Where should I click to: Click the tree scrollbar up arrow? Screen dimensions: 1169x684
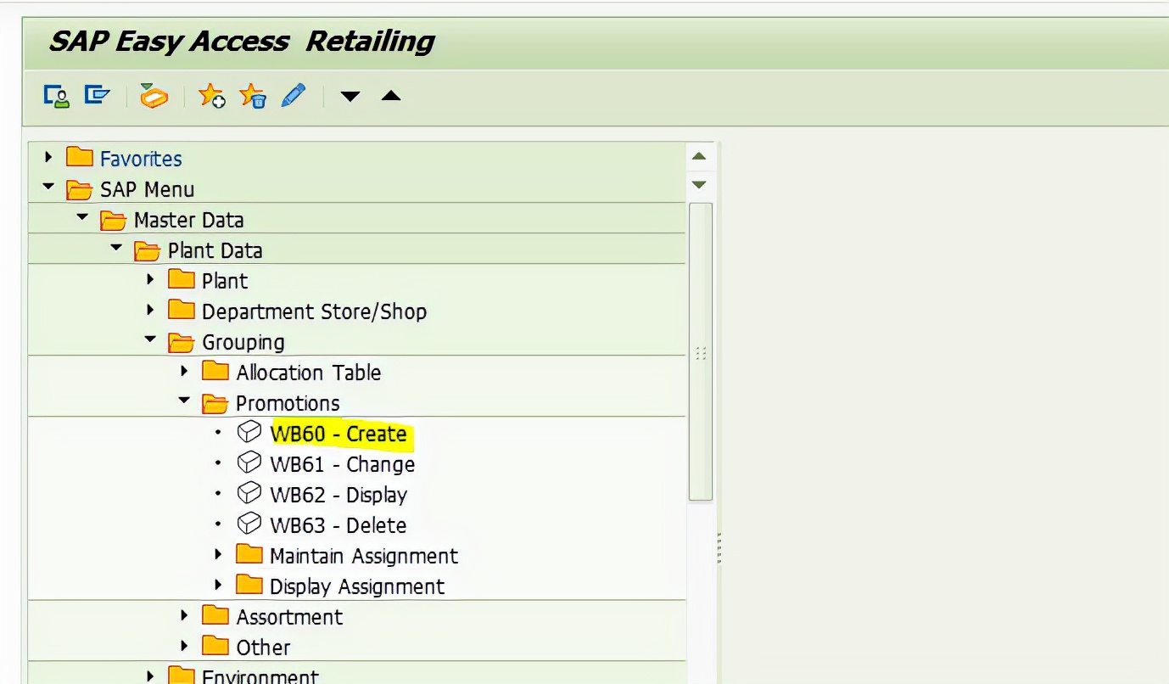coord(699,156)
